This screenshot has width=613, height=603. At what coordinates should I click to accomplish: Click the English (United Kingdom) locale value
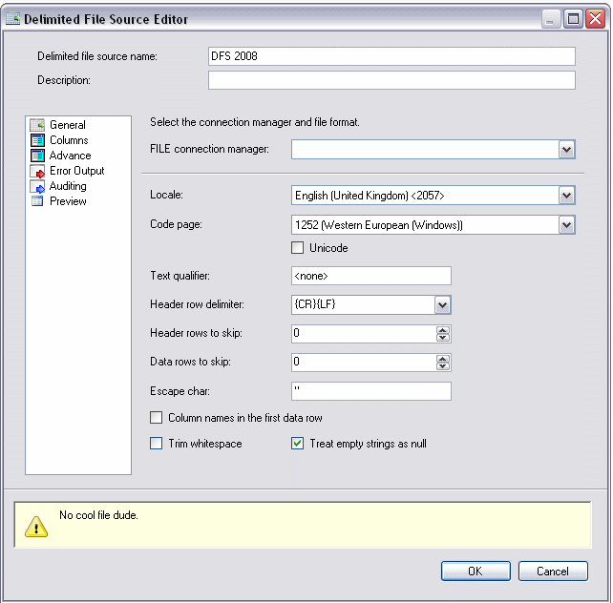[370, 196]
